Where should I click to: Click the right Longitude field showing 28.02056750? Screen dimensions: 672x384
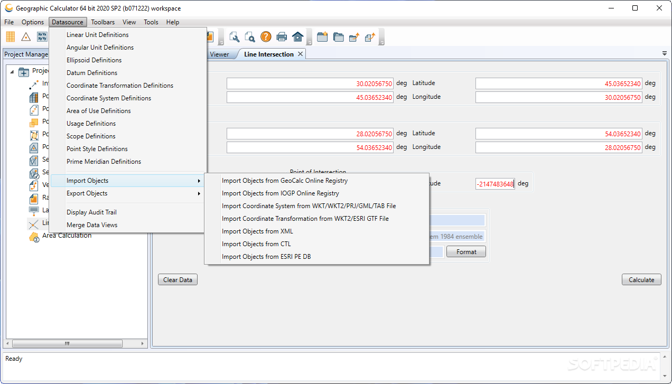click(x=559, y=147)
